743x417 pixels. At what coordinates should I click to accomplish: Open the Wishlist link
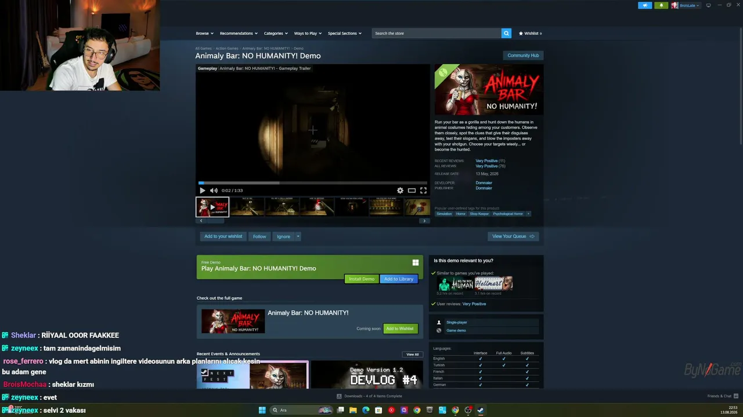pos(530,34)
